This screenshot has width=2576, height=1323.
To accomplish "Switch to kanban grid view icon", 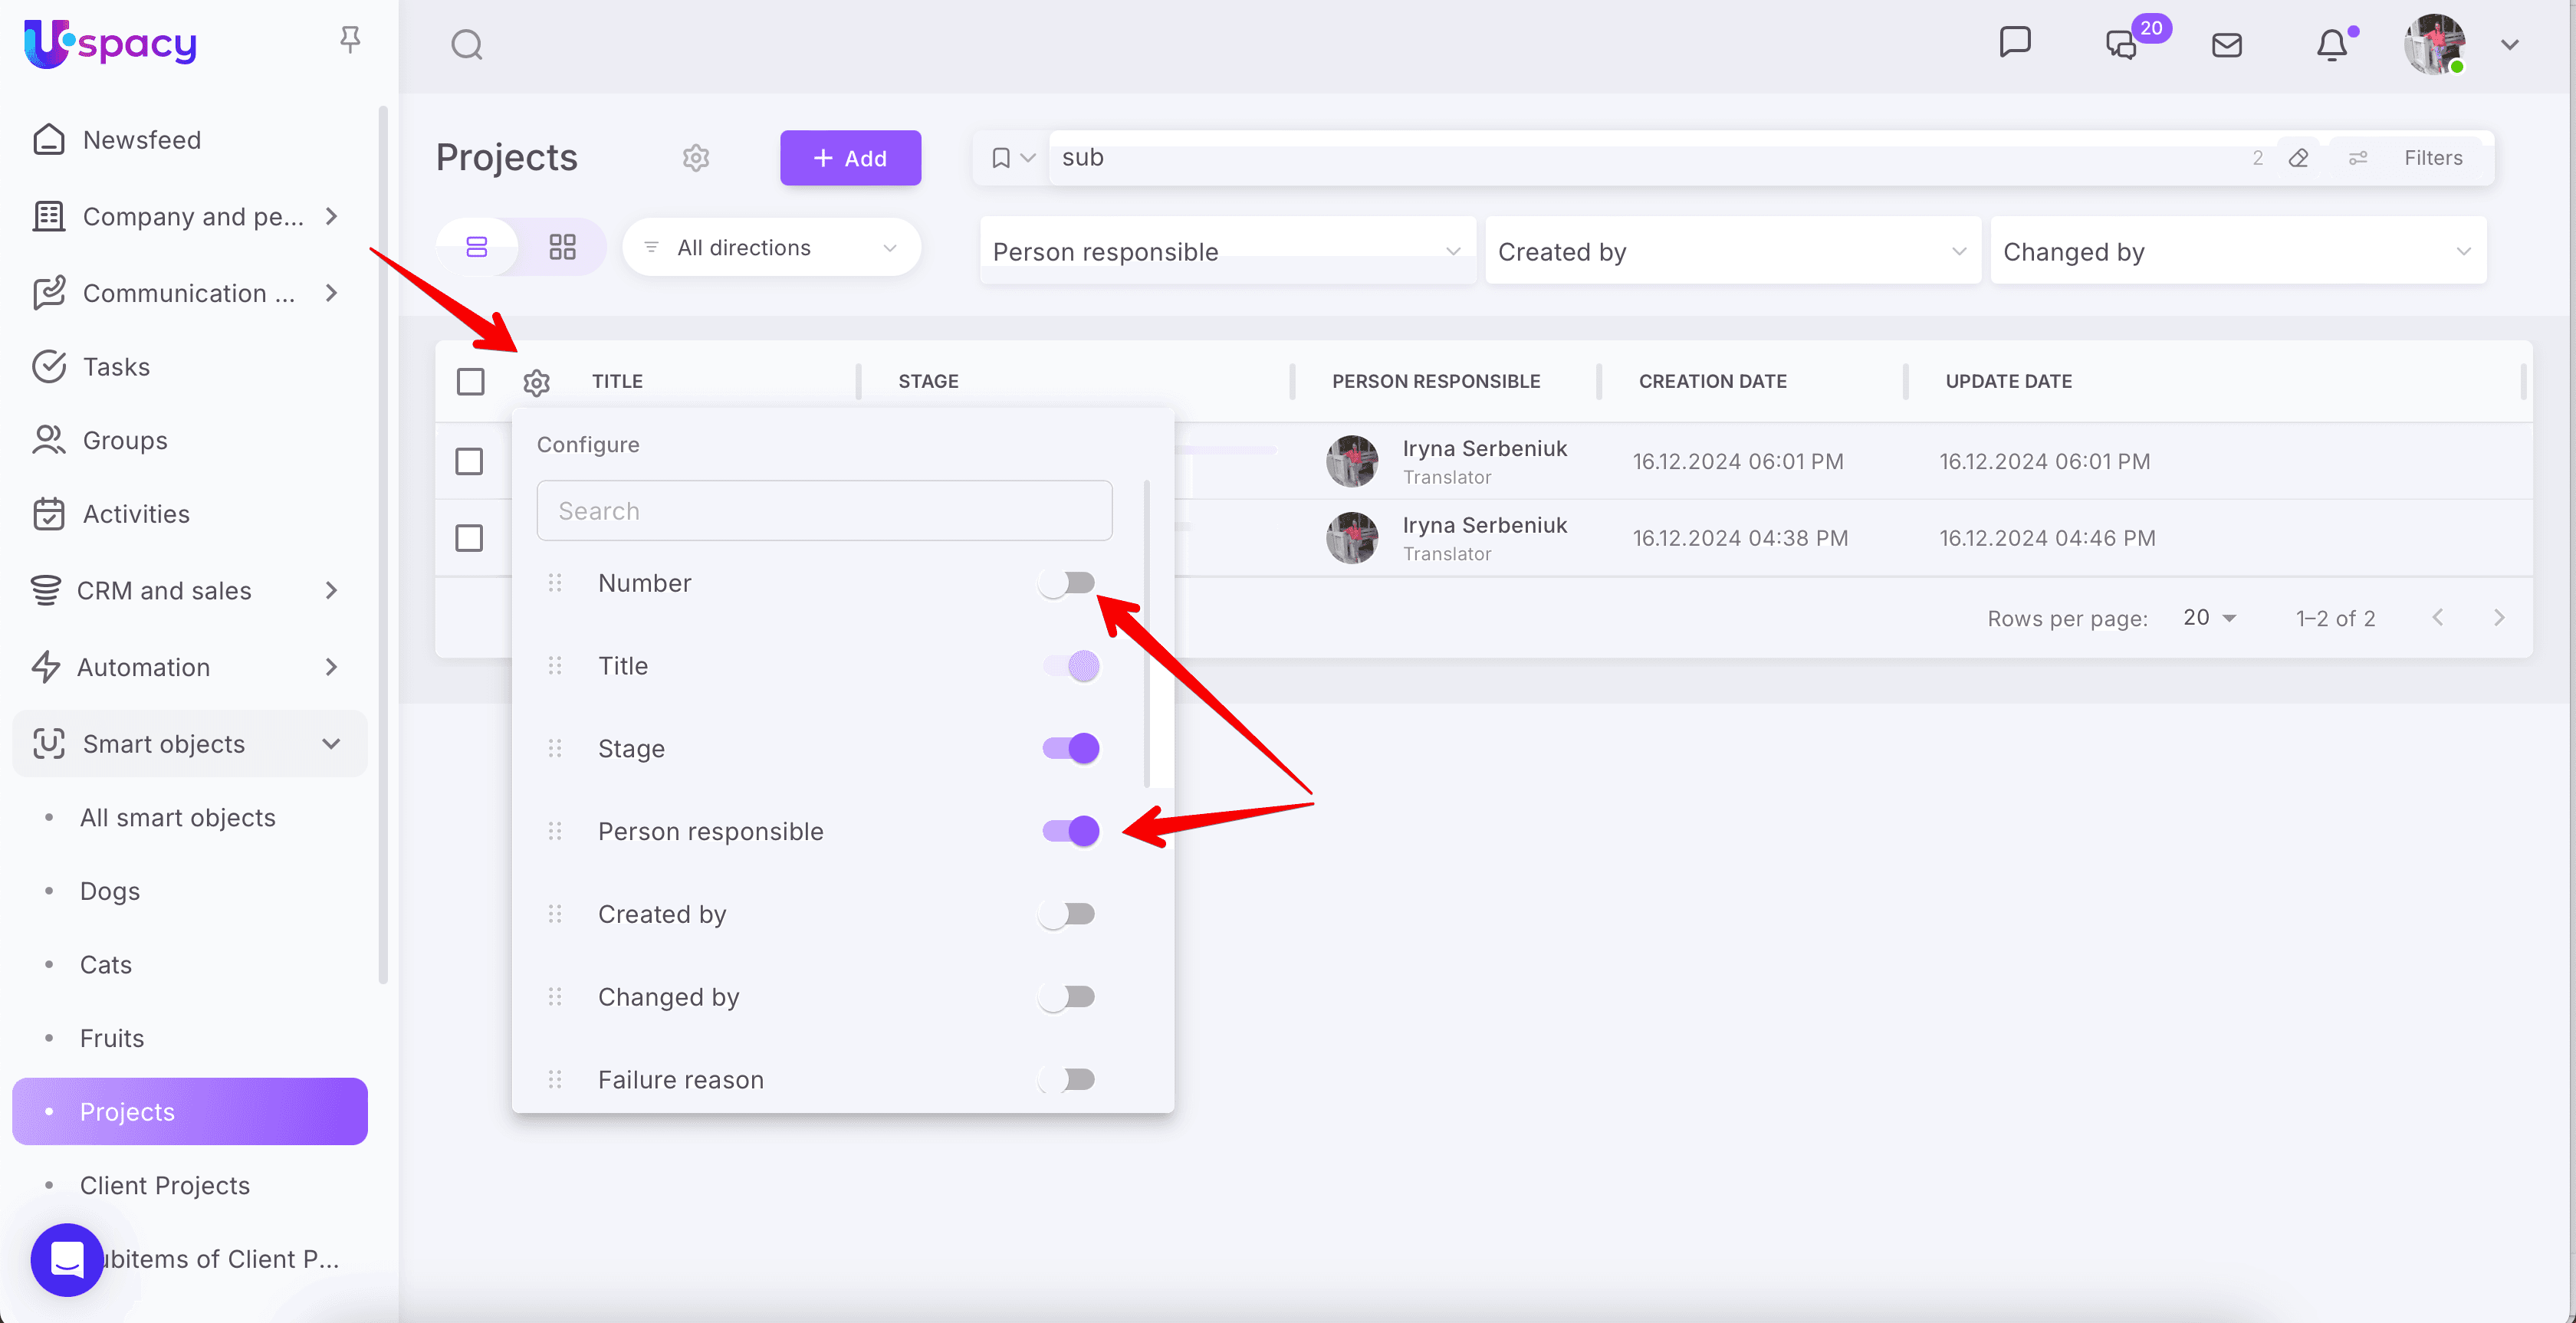I will coord(562,247).
